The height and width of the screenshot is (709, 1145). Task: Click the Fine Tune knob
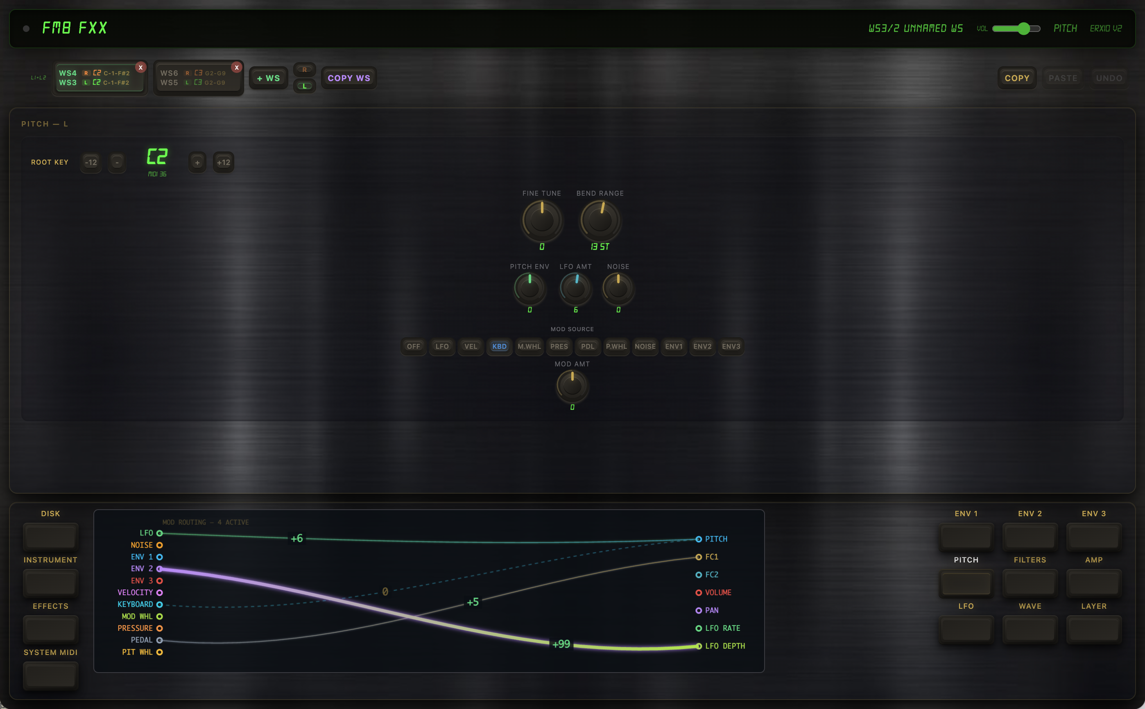coord(542,220)
